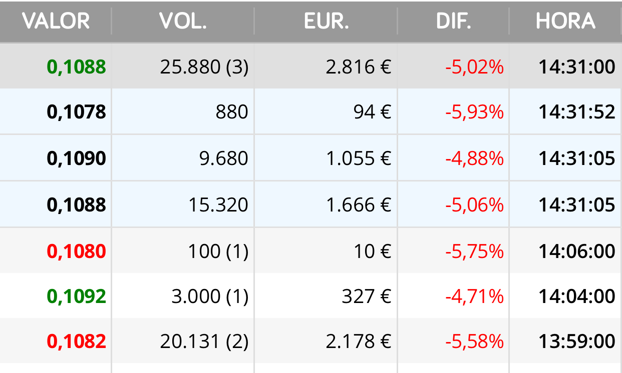Screen dimensions: 622x373
Task: Select the row with value 0,1090
Action: click(x=311, y=158)
